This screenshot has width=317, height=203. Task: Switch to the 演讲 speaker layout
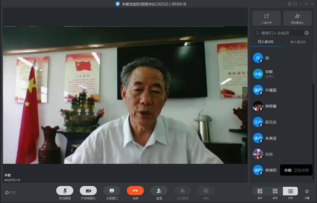click(x=260, y=191)
